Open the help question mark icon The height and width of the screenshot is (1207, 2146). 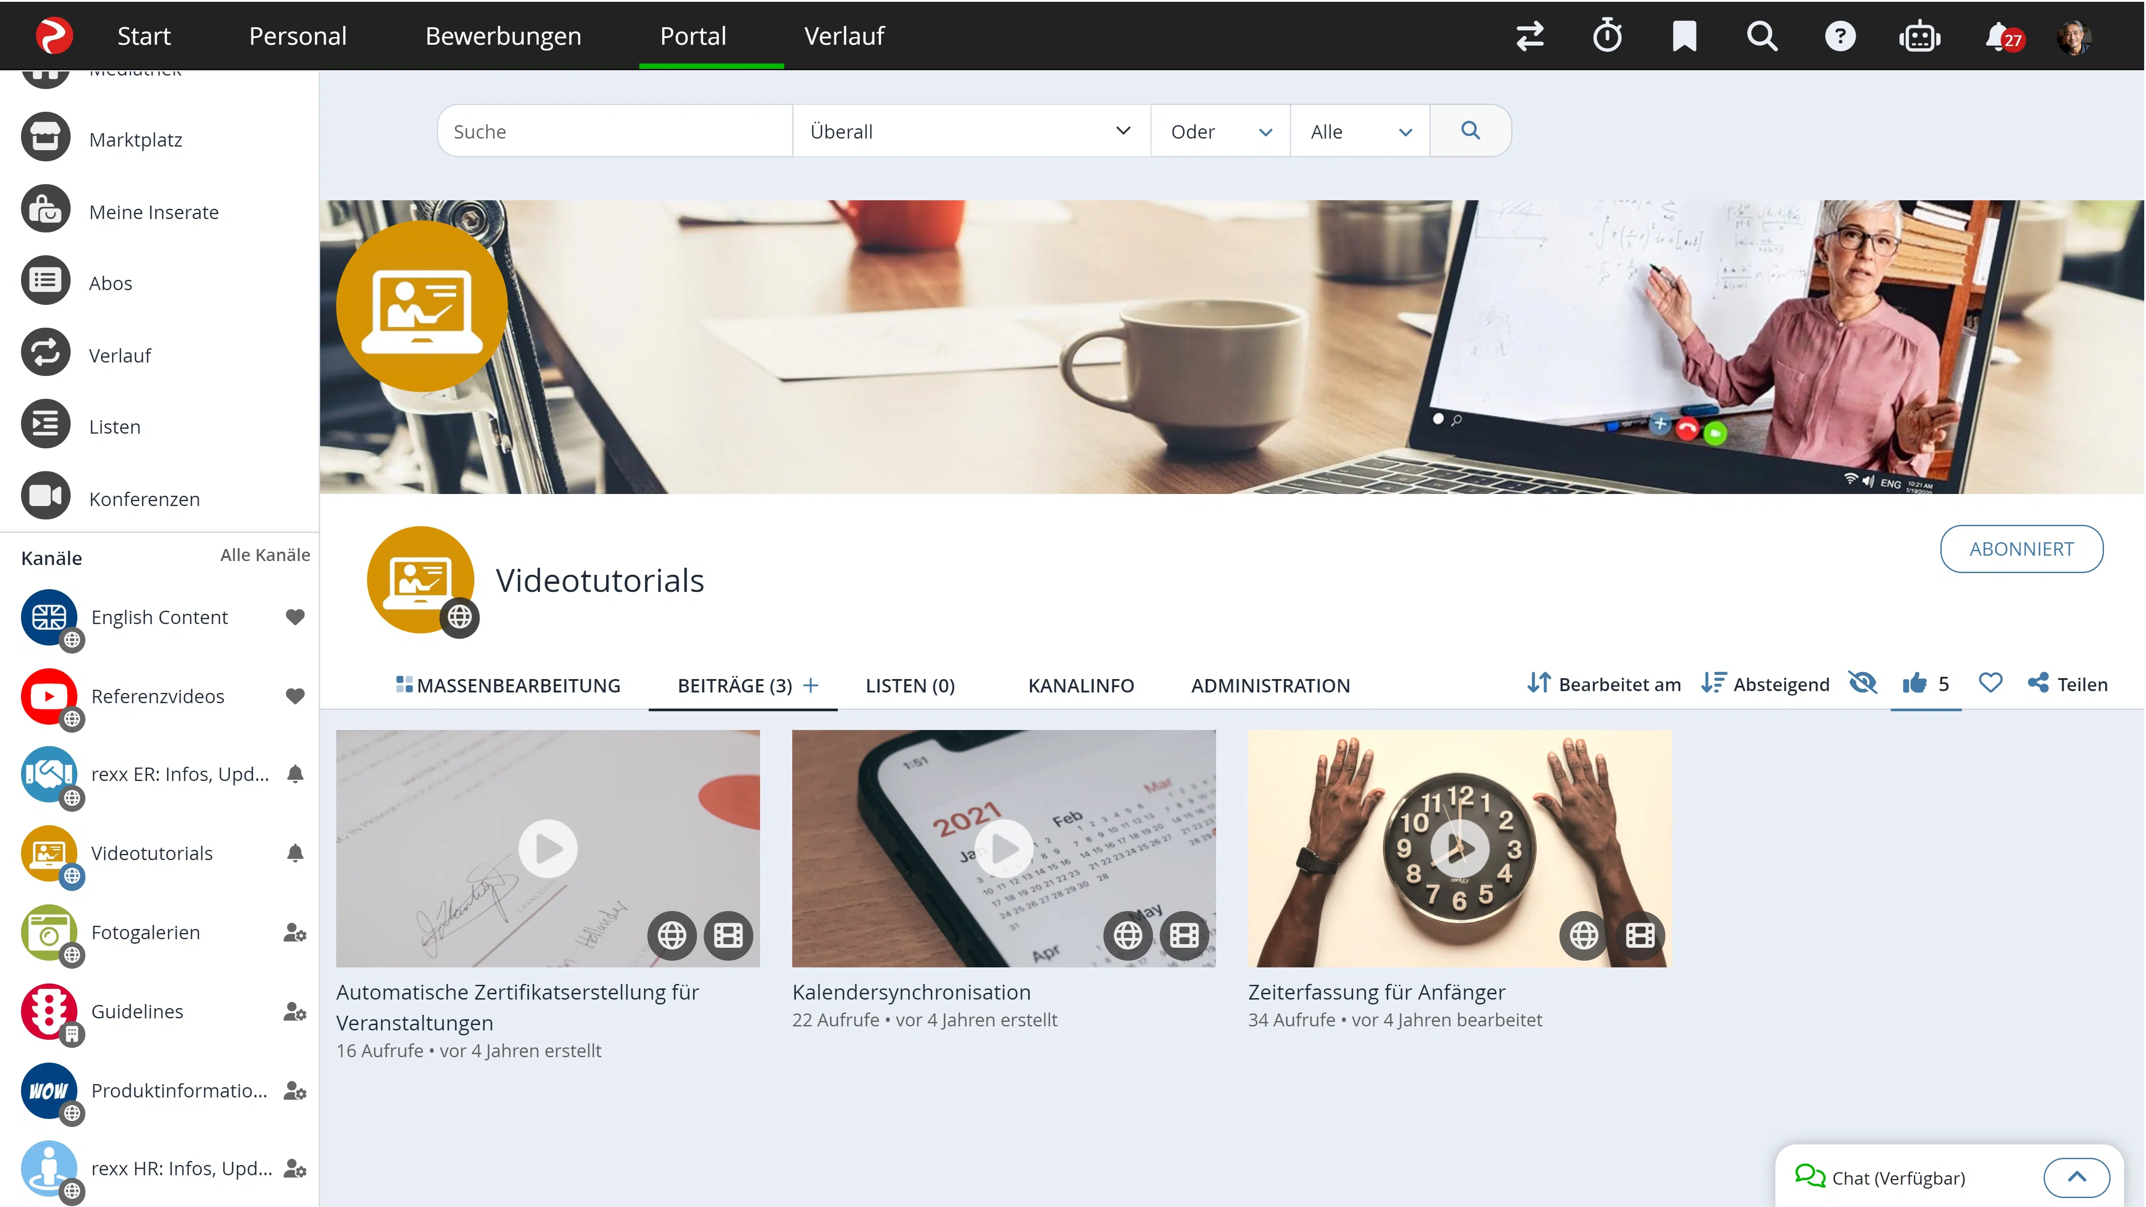[x=1839, y=36]
